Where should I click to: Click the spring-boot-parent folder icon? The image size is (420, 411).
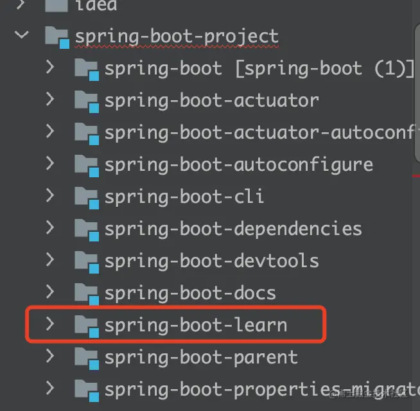[87, 358]
